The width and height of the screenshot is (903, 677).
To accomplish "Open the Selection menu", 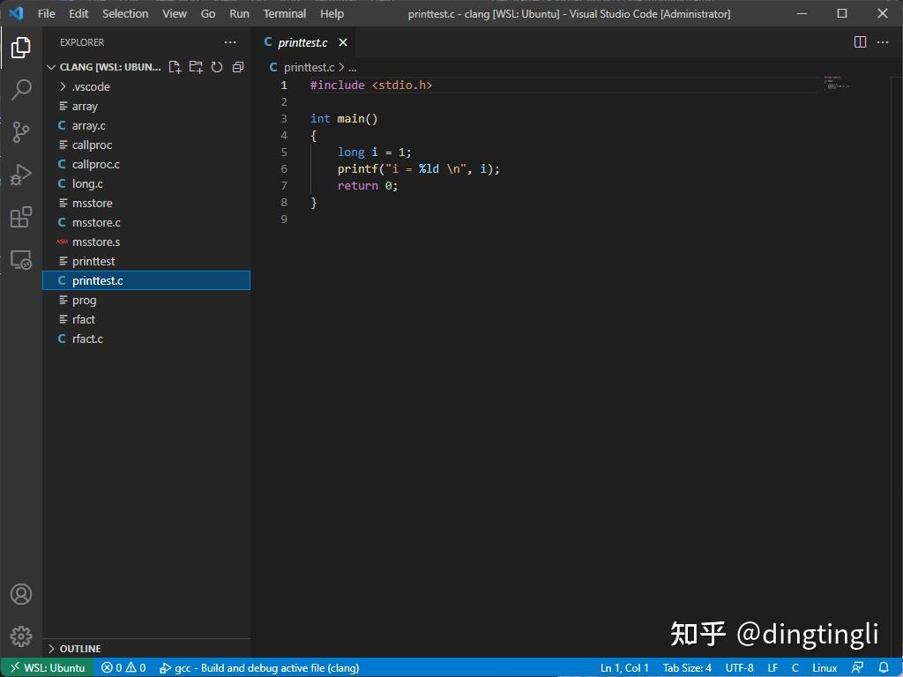I will point(125,13).
